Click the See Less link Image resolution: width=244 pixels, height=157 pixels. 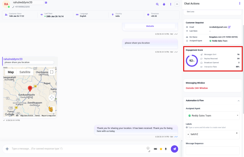click(x=190, y=12)
